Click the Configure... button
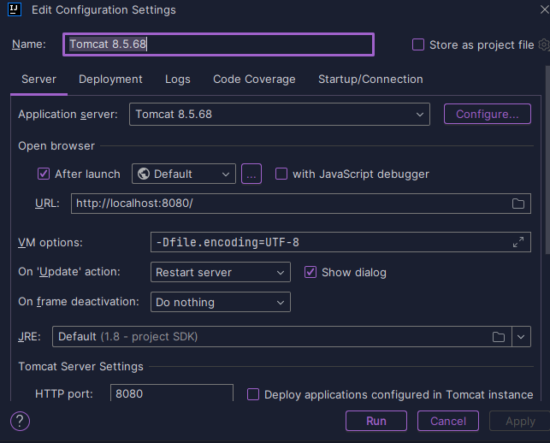 (488, 114)
